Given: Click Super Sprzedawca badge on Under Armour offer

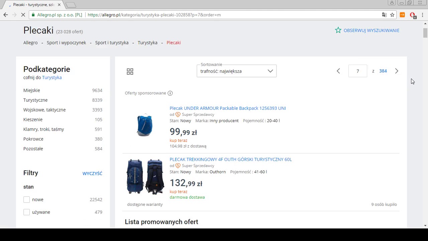Looking at the screenshot, I should coord(178,114).
